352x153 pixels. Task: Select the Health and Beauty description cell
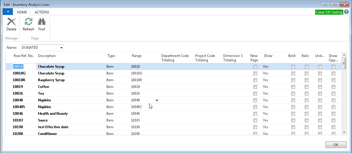[x=53, y=114]
